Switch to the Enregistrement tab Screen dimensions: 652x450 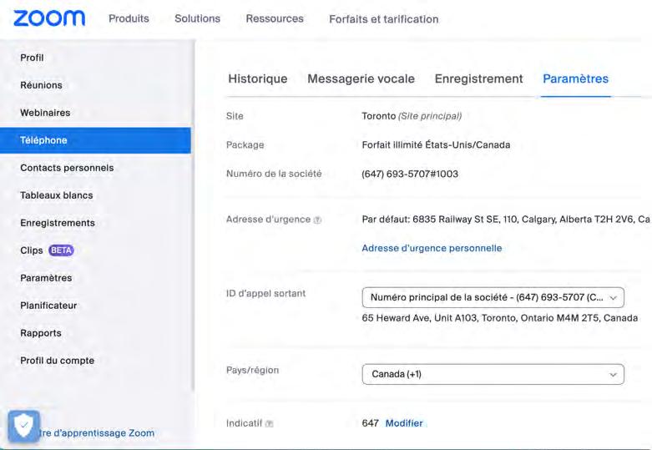pyautogui.click(x=478, y=78)
